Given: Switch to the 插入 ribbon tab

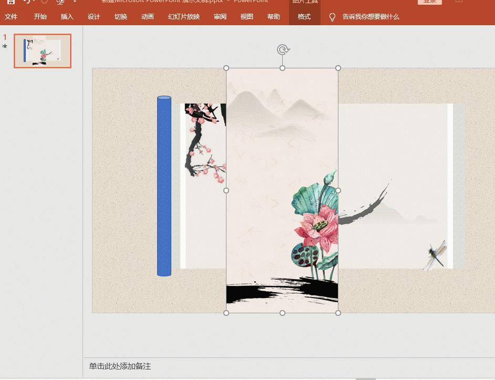Looking at the screenshot, I should (x=67, y=17).
